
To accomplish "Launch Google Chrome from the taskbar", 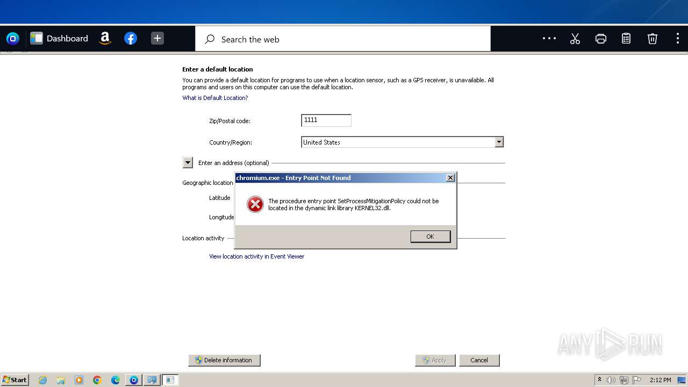I will click(97, 380).
